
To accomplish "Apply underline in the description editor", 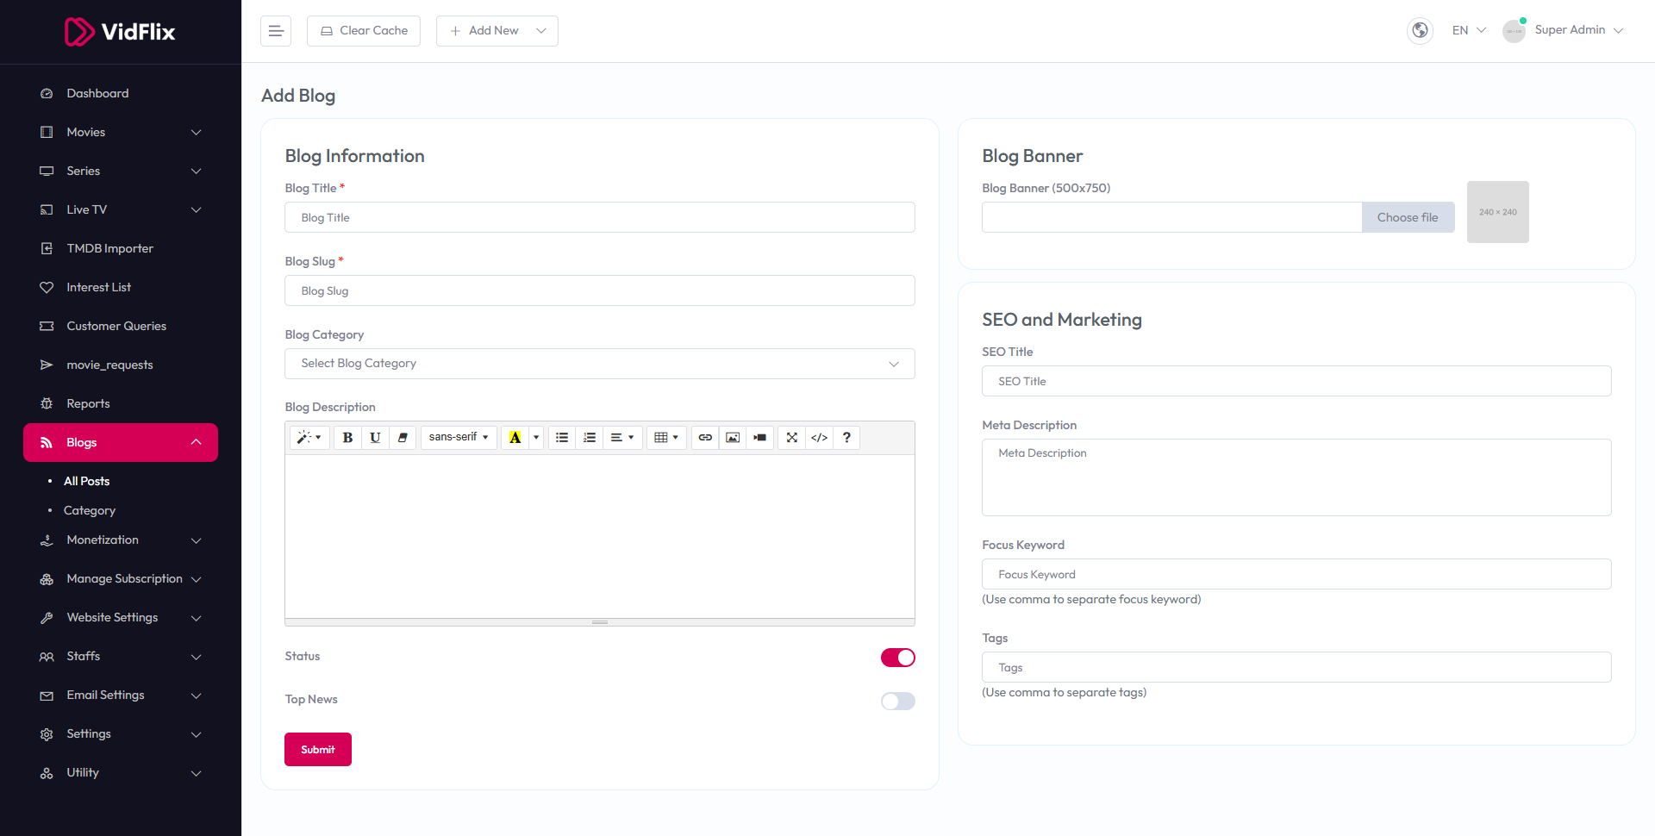I will click(x=375, y=438).
